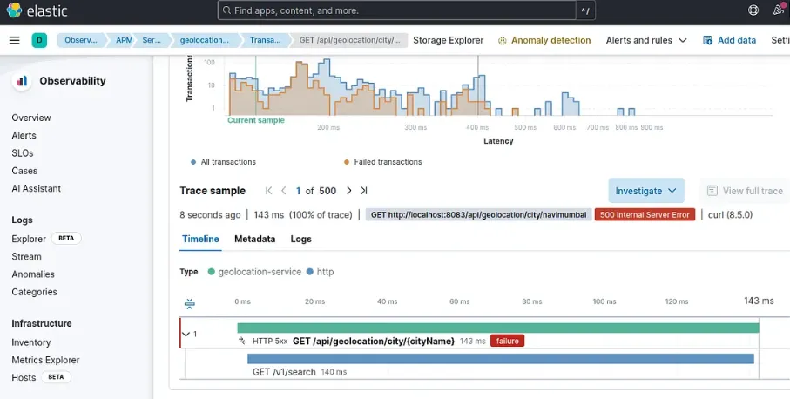Toggle Failed transactions legend series
790x399 pixels.
[383, 162]
